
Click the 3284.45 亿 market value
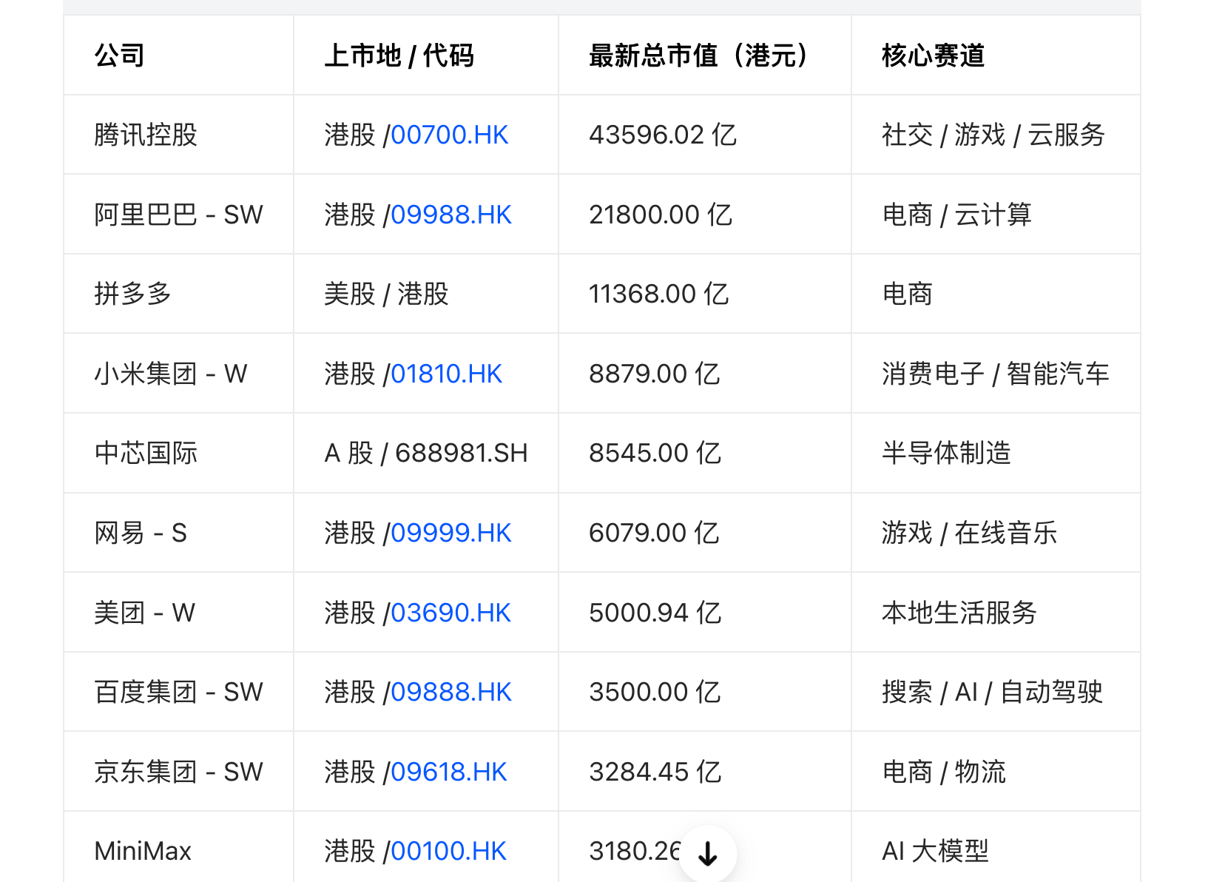pyautogui.click(x=655, y=772)
